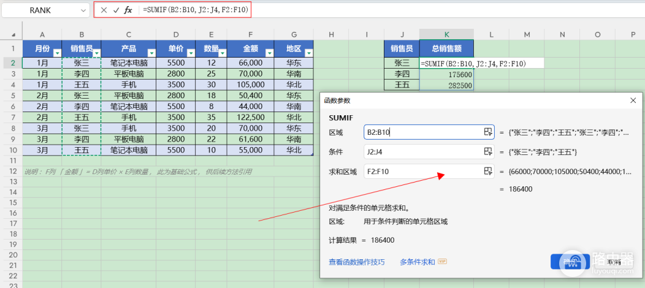This screenshot has height=288, width=645.
Task: Click cell J3 李四 in summary table
Action: click(402, 74)
